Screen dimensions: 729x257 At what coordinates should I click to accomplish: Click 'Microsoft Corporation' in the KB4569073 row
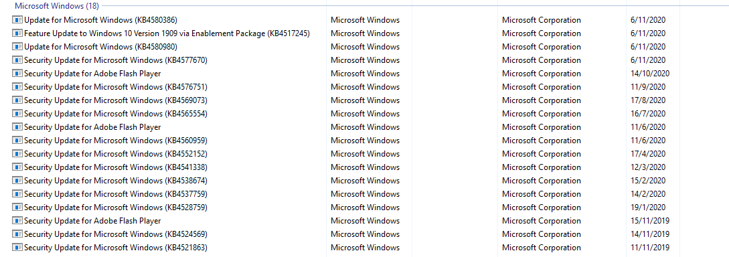pos(541,100)
